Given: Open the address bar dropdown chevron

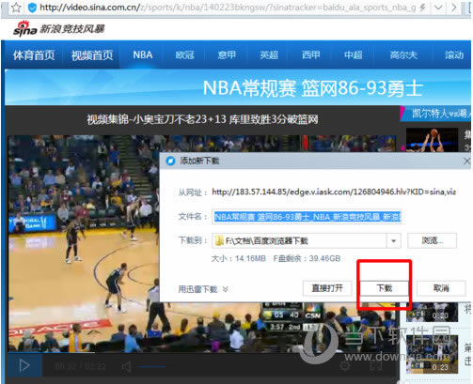Looking at the screenshot, I should point(438,8).
